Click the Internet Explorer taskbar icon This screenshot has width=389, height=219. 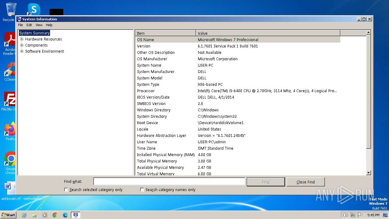pyautogui.click(x=24, y=215)
